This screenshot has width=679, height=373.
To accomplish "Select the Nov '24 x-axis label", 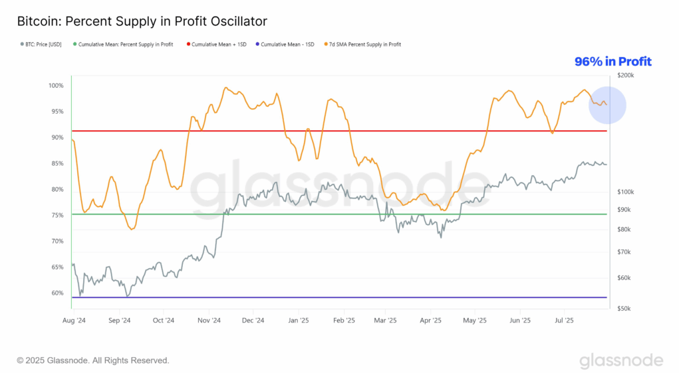I will tap(209, 321).
